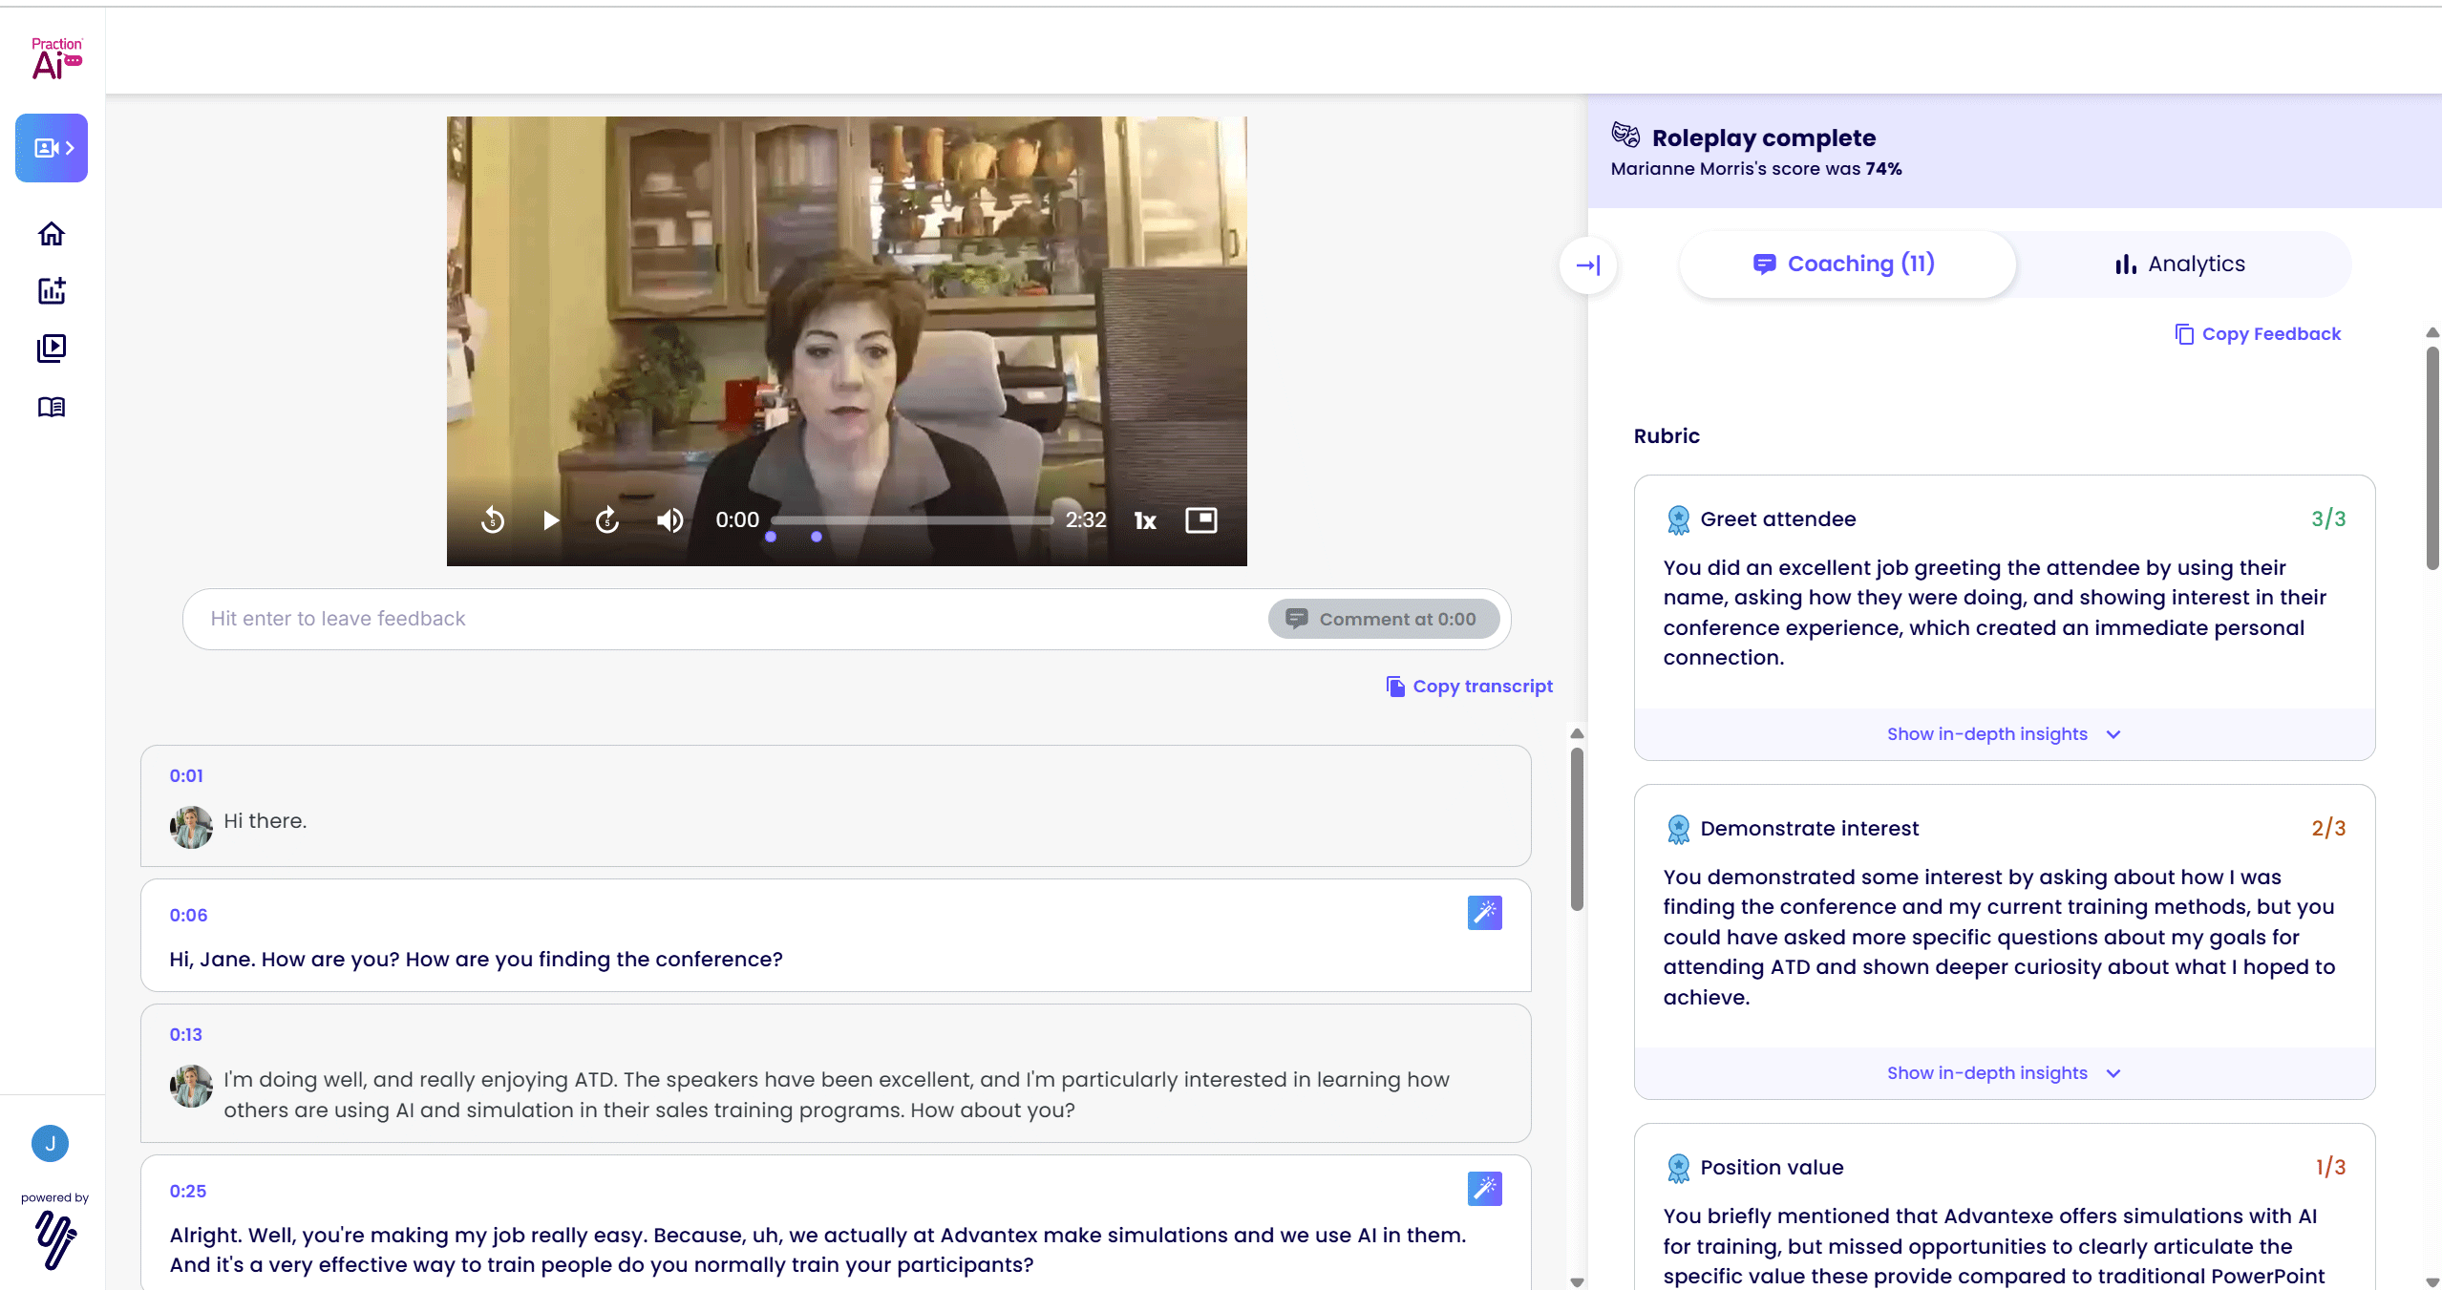2442x1290 pixels.
Task: Switch to the Coaching (11) tab
Action: point(1847,264)
